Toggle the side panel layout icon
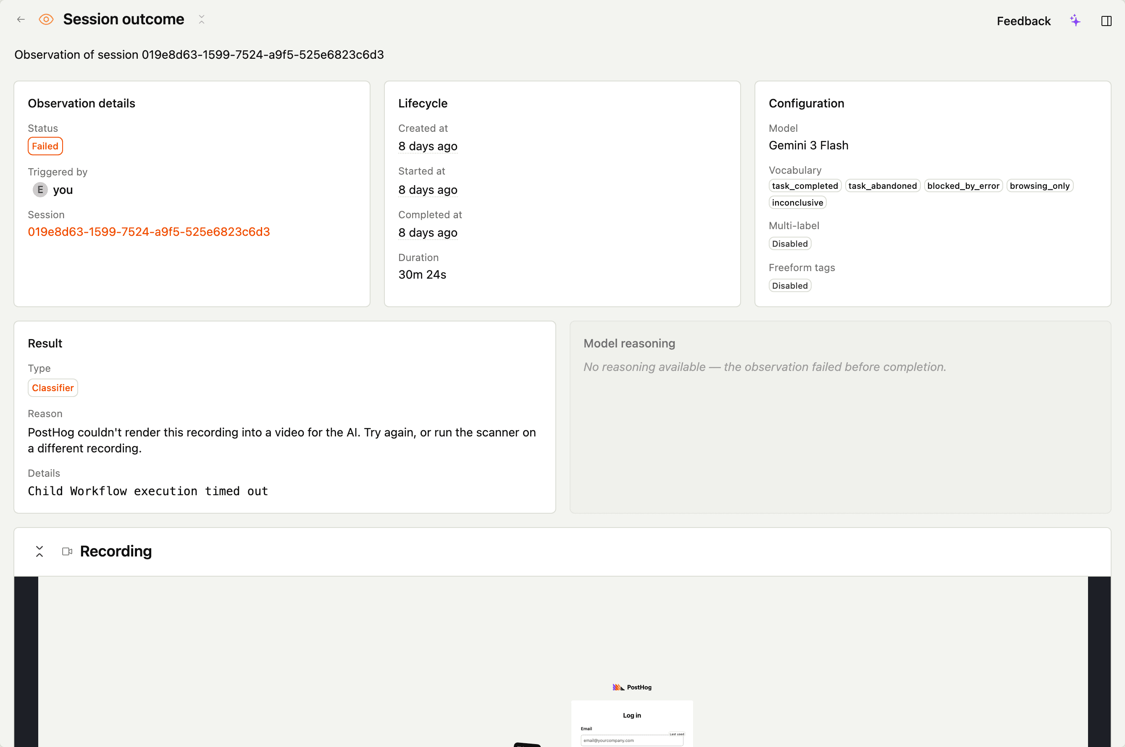Screen dimensions: 1125x747 (1107, 21)
